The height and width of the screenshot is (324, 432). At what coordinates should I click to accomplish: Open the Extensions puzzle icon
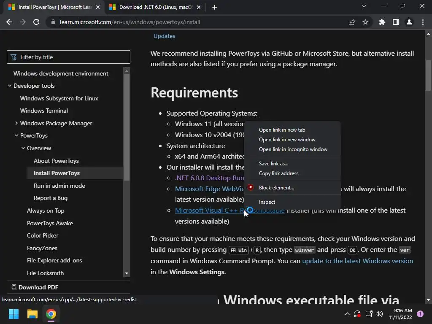[x=382, y=22]
